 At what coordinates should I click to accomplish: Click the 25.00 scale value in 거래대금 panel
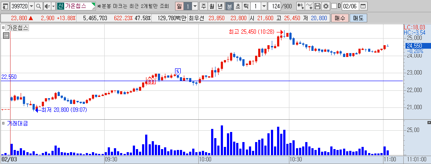pos(413,130)
